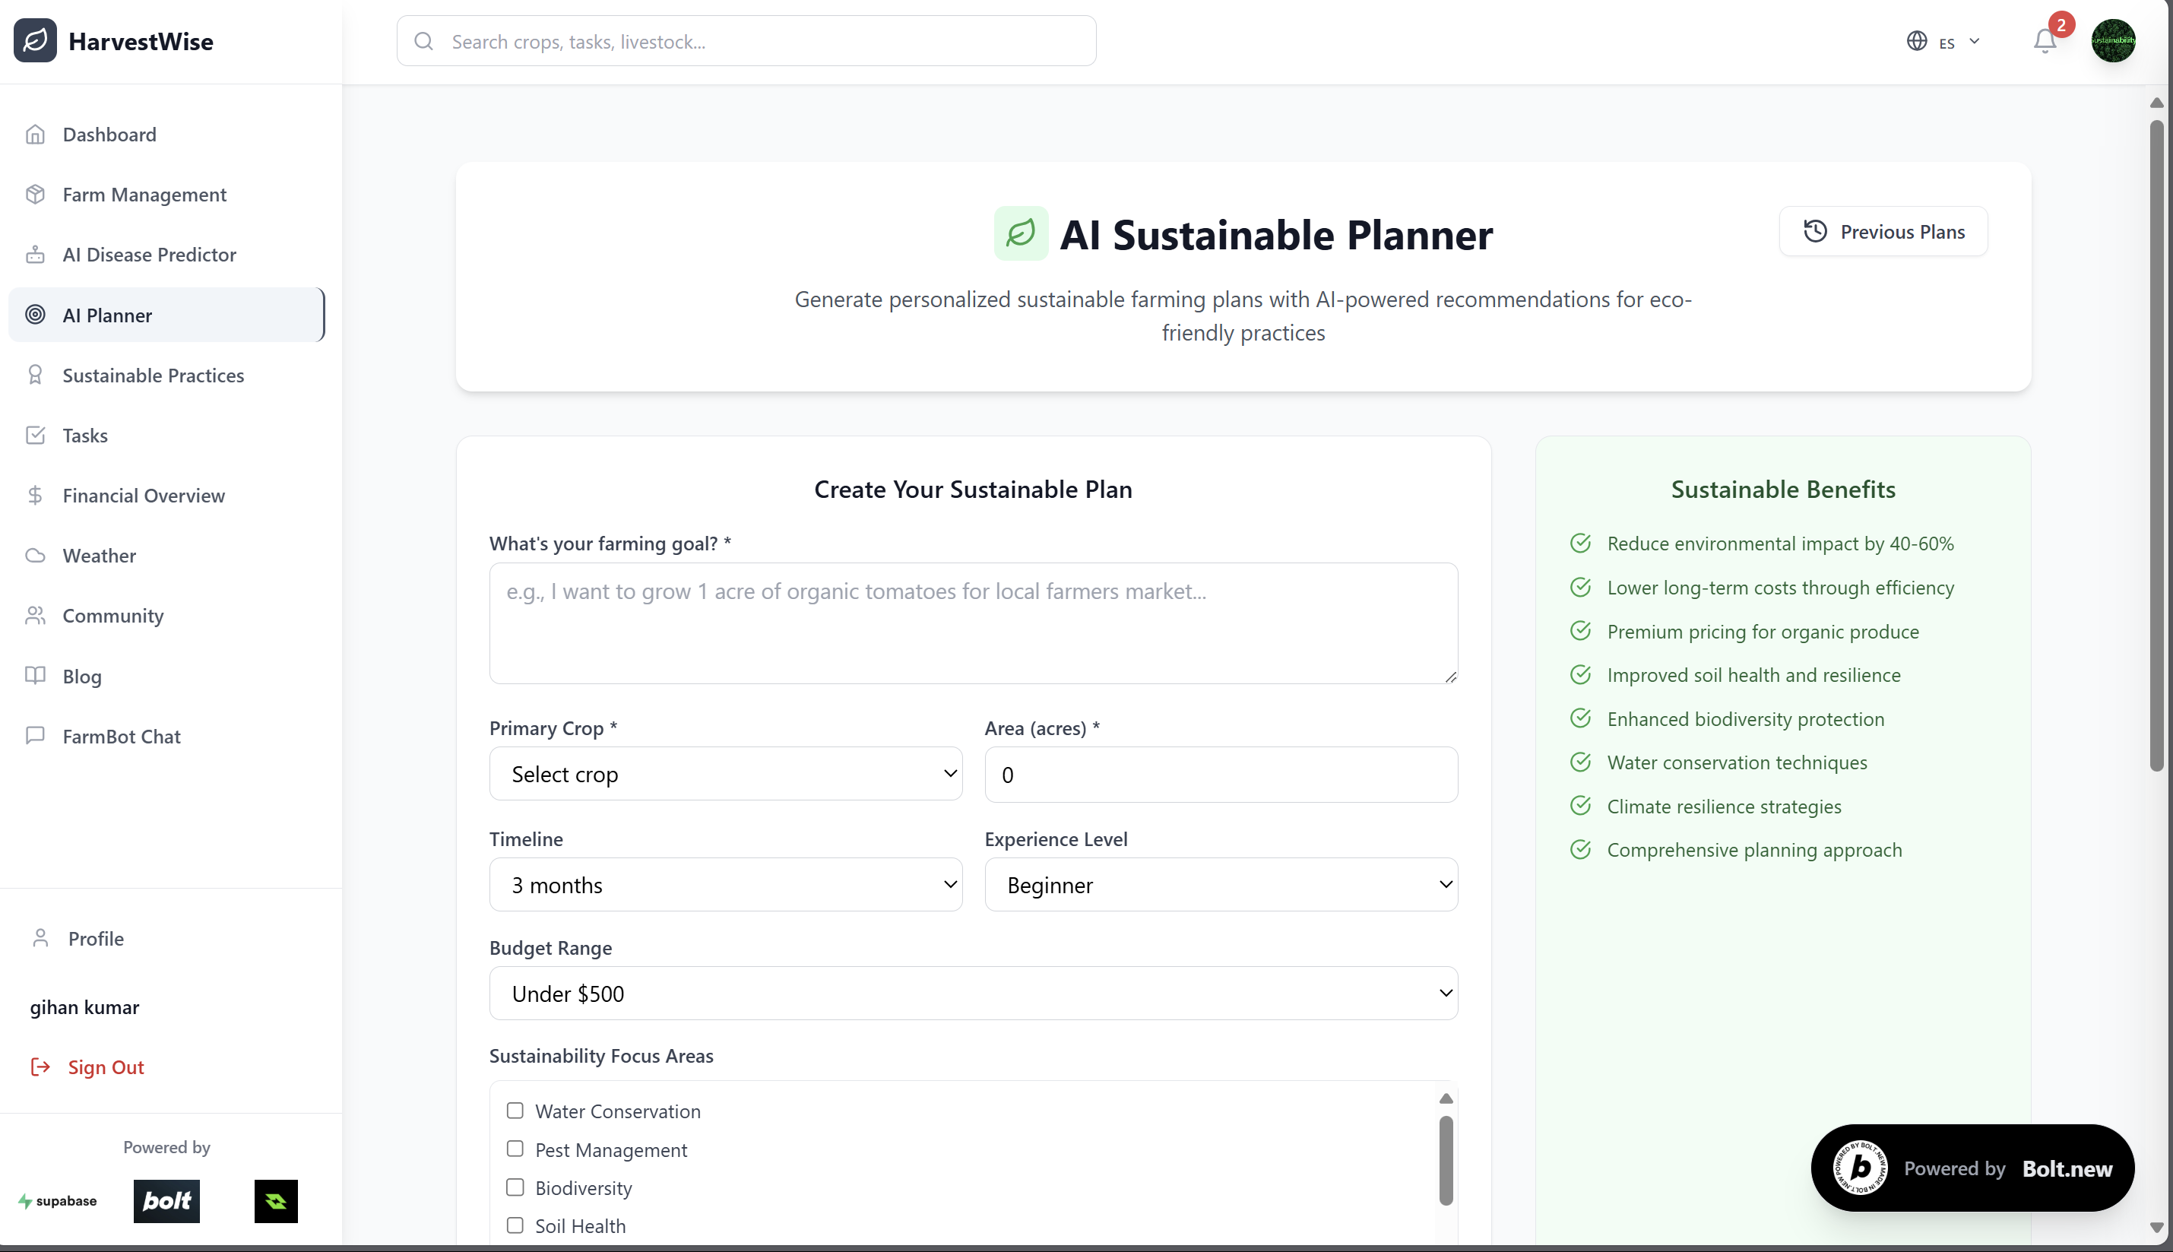The height and width of the screenshot is (1252, 2173).
Task: Open the Community page
Action: click(x=112, y=615)
